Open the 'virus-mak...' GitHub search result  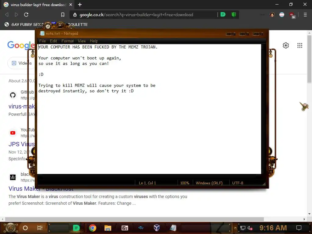coord(22,106)
